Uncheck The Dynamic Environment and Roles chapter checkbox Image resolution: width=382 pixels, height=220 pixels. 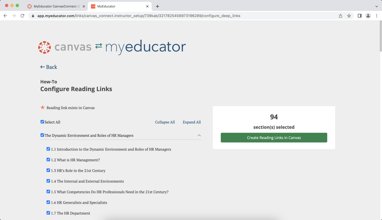pyautogui.click(x=42, y=135)
